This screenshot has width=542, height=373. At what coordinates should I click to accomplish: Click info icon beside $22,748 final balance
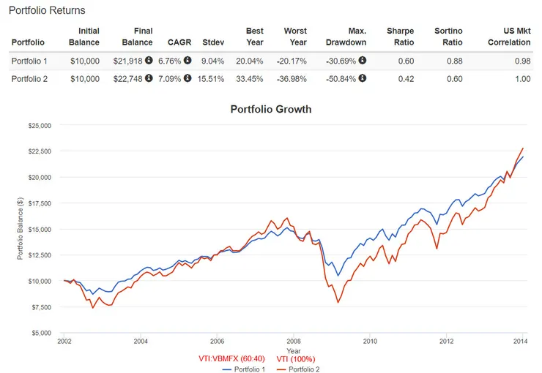[149, 78]
